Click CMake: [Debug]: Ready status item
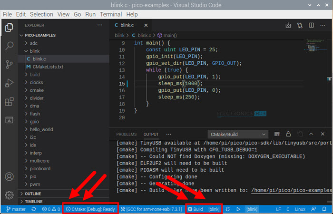Viewport: 333px width, 214px height. pyautogui.click(x=90, y=209)
